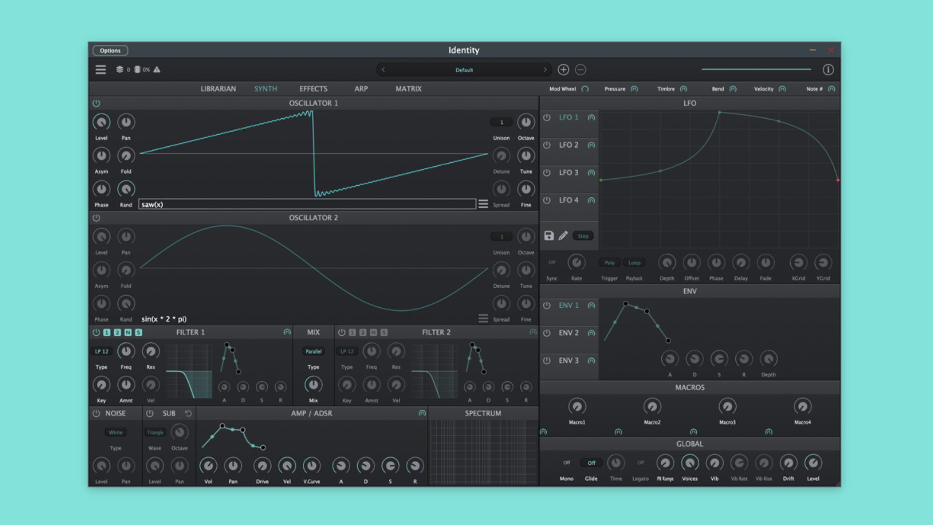Open Filter 1 type LP 12 dropdown

(x=102, y=351)
